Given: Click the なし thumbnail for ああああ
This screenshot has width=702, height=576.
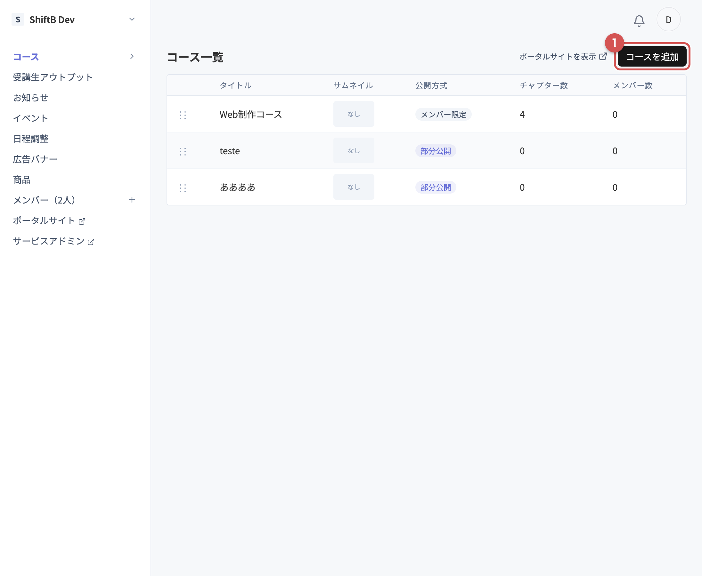Looking at the screenshot, I should pos(354,187).
